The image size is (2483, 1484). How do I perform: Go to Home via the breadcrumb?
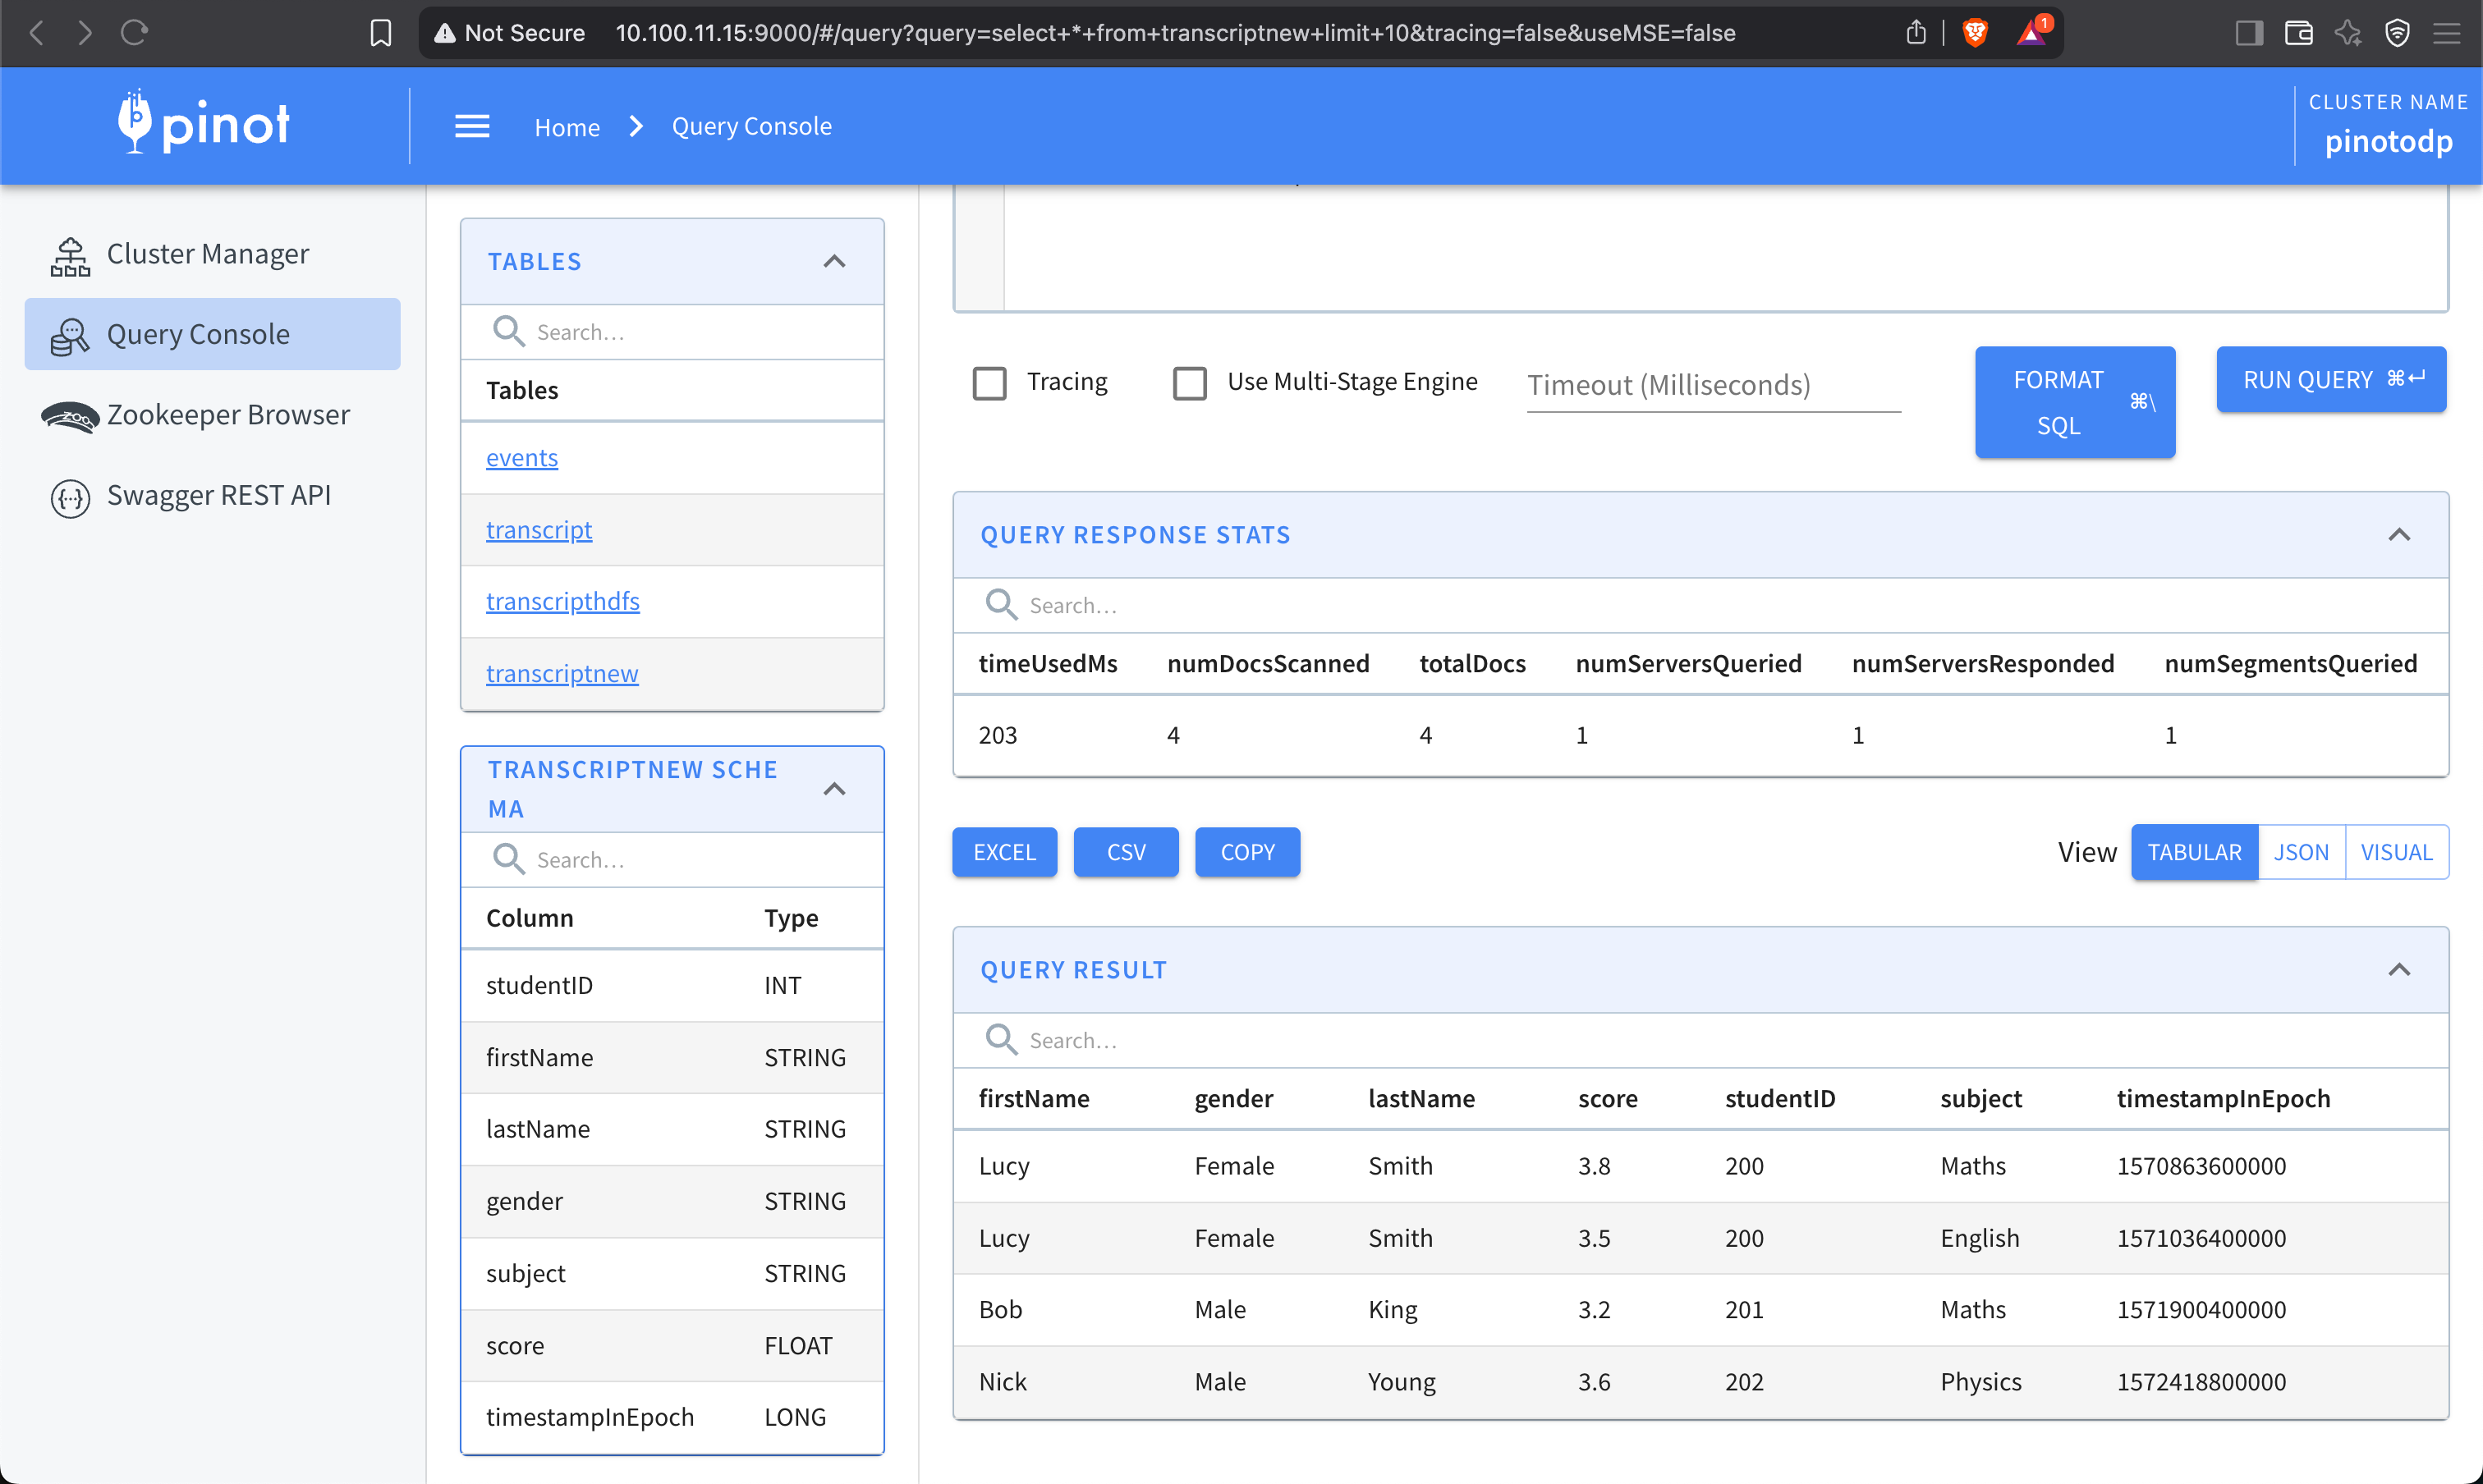coord(567,127)
